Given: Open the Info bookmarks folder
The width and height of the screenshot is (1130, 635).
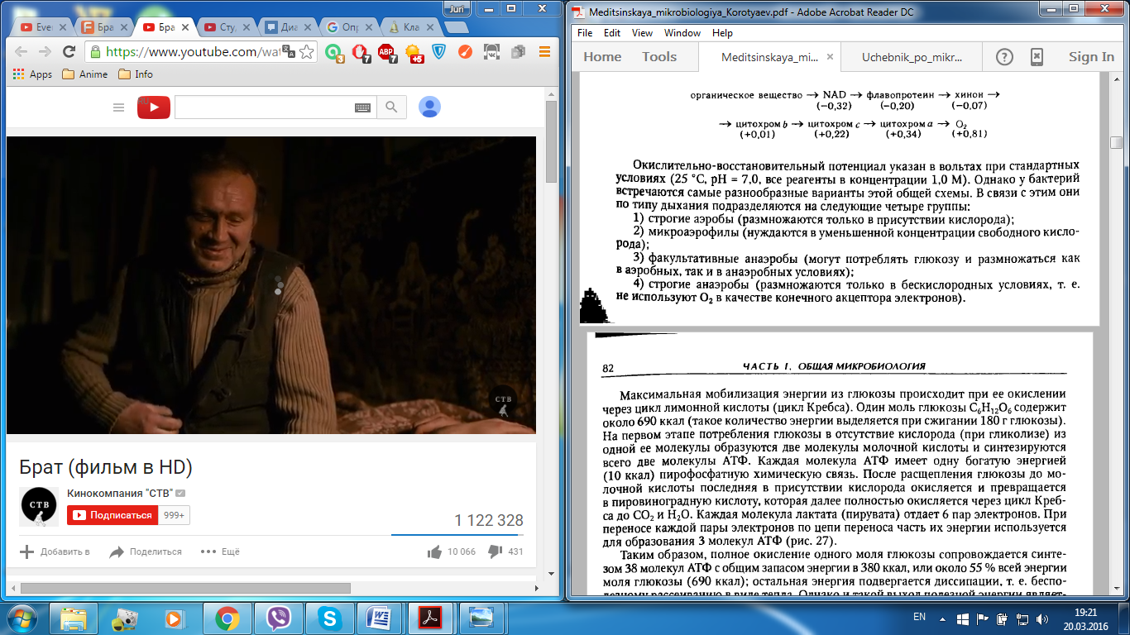Looking at the screenshot, I should tap(136, 74).
